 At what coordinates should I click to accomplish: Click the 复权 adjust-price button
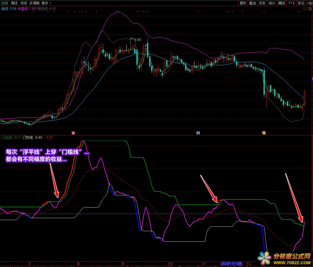click(243, 3)
